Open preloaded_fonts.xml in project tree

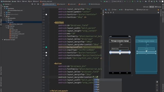coord(17,34)
